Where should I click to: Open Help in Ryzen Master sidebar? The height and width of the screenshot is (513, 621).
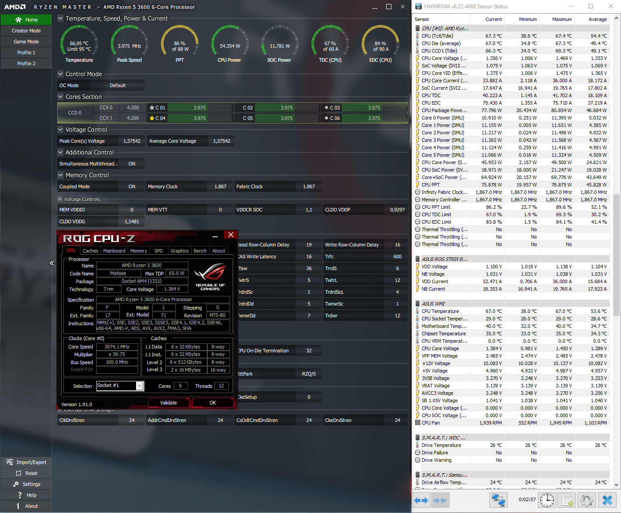pyautogui.click(x=26, y=495)
